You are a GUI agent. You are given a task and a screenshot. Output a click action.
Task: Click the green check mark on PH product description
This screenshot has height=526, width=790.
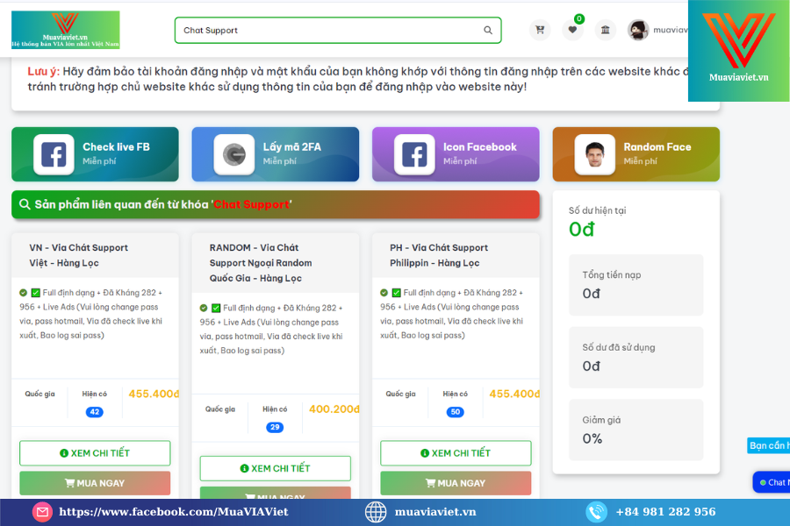pos(396,293)
